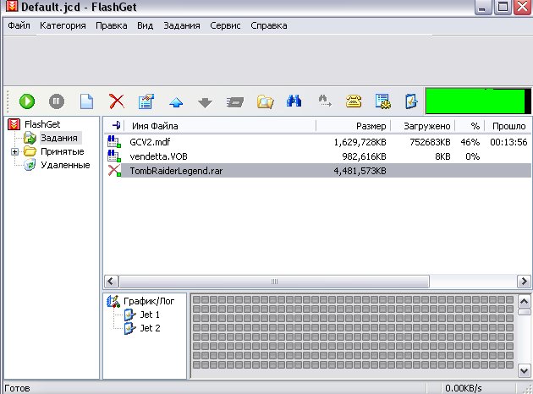Click the gray slanted box toolbar icon

(x=235, y=102)
